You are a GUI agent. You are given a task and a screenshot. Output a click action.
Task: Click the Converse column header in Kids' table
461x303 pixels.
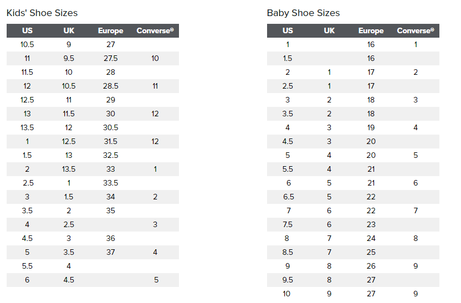[x=155, y=31]
